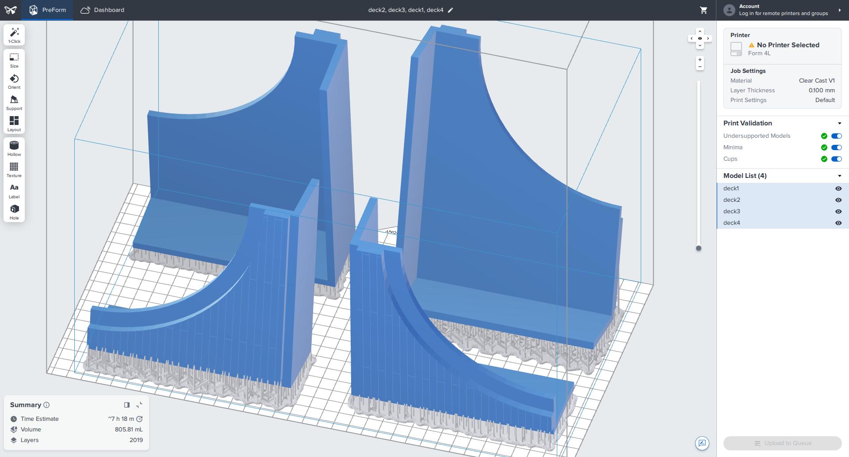The width and height of the screenshot is (849, 457).
Task: Switch to the Dashboard tab
Action: coord(102,10)
